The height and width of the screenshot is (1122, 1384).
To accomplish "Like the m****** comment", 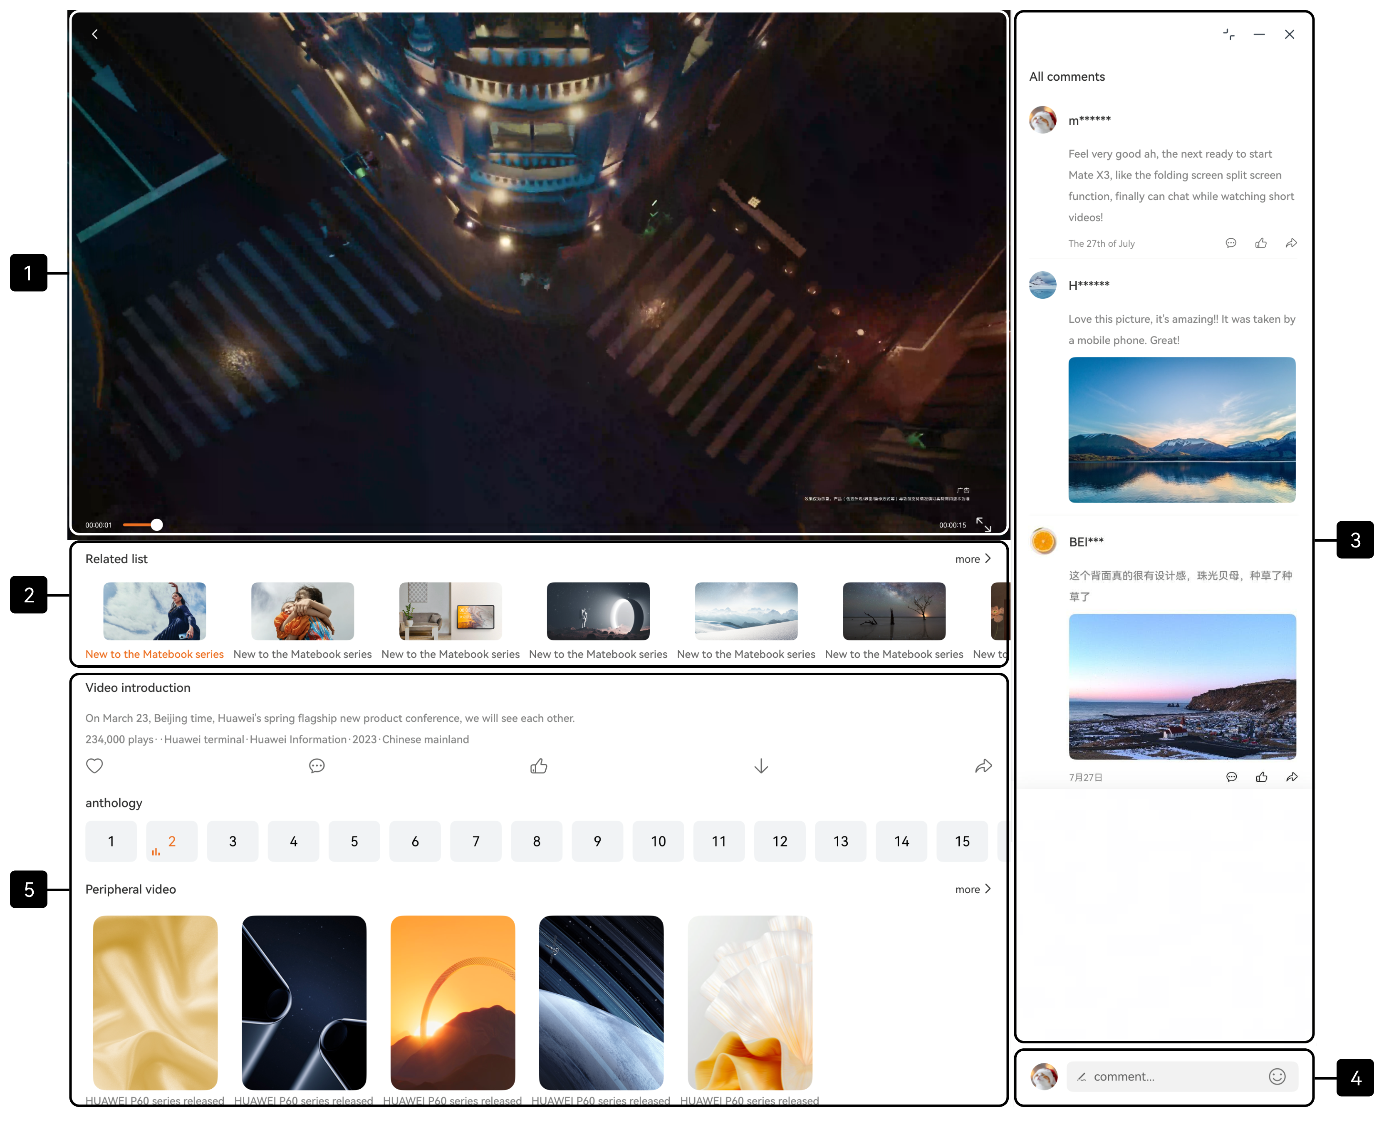I will 1260,243.
